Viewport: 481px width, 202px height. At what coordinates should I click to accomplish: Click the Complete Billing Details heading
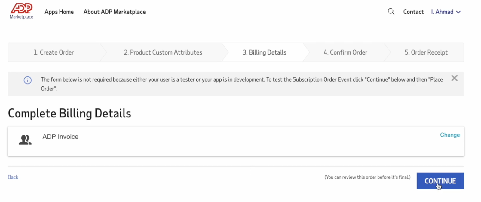[69, 114]
